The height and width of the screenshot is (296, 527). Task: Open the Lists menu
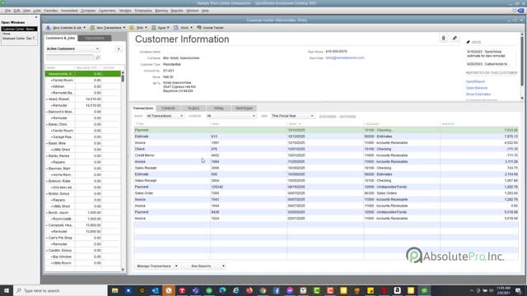pos(37,11)
